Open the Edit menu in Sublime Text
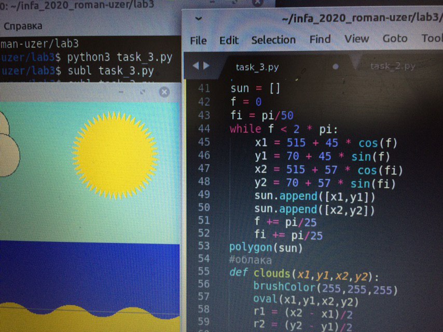 pyautogui.click(x=229, y=40)
